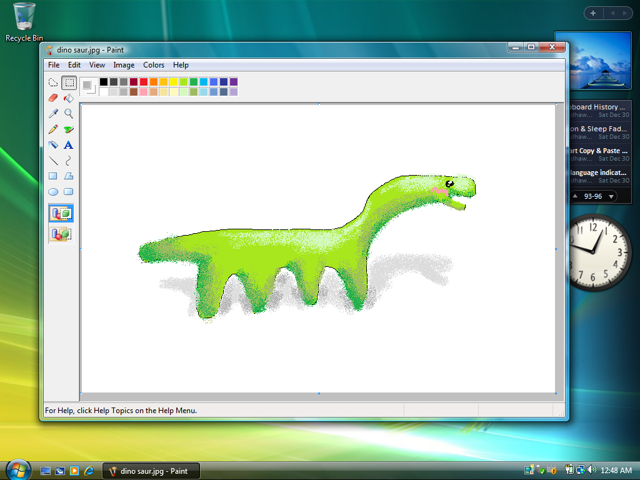Image resolution: width=640 pixels, height=480 pixels.
Task: Select the Fill With Color bucket tool
Action: tap(69, 98)
